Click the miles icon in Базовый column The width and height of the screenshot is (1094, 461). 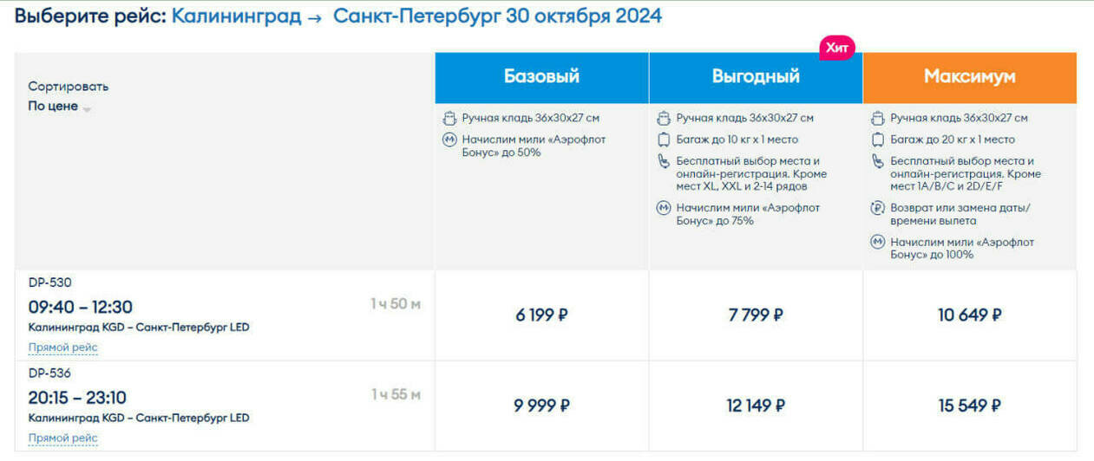point(449,140)
